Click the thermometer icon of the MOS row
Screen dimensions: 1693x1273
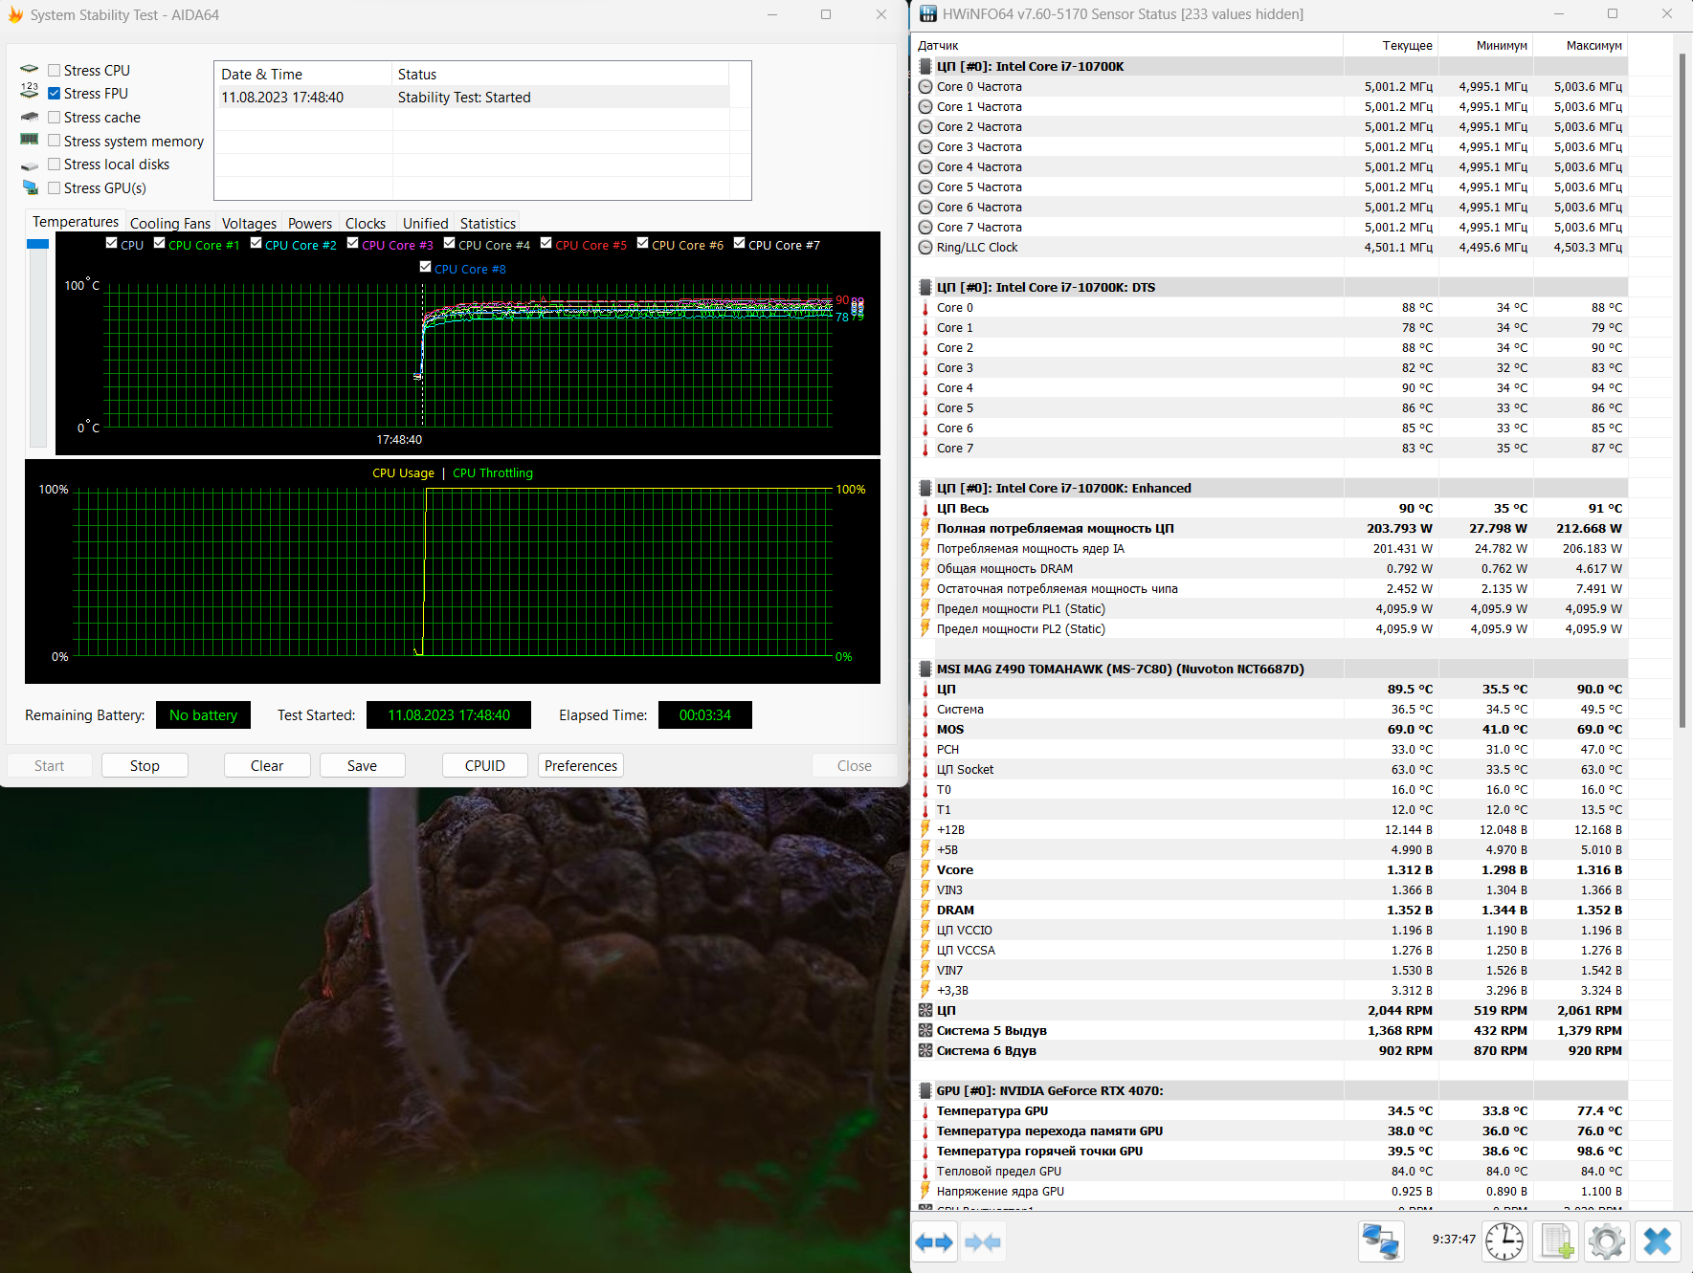925,729
